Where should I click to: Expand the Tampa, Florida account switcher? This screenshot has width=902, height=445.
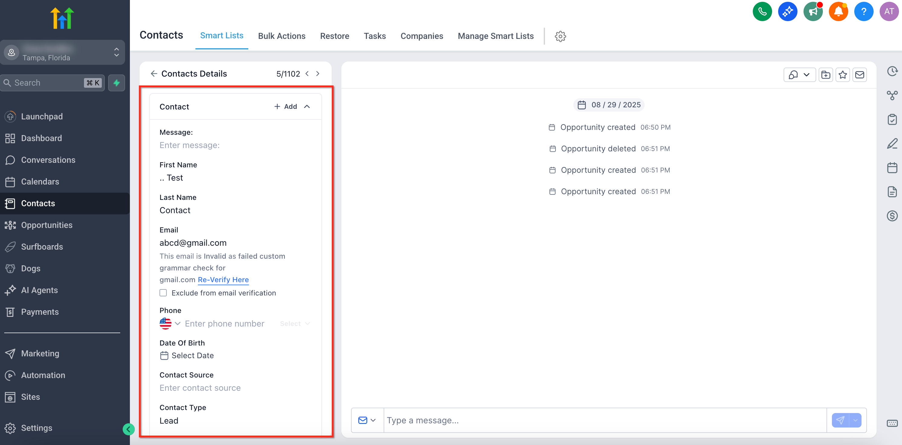pyautogui.click(x=117, y=52)
